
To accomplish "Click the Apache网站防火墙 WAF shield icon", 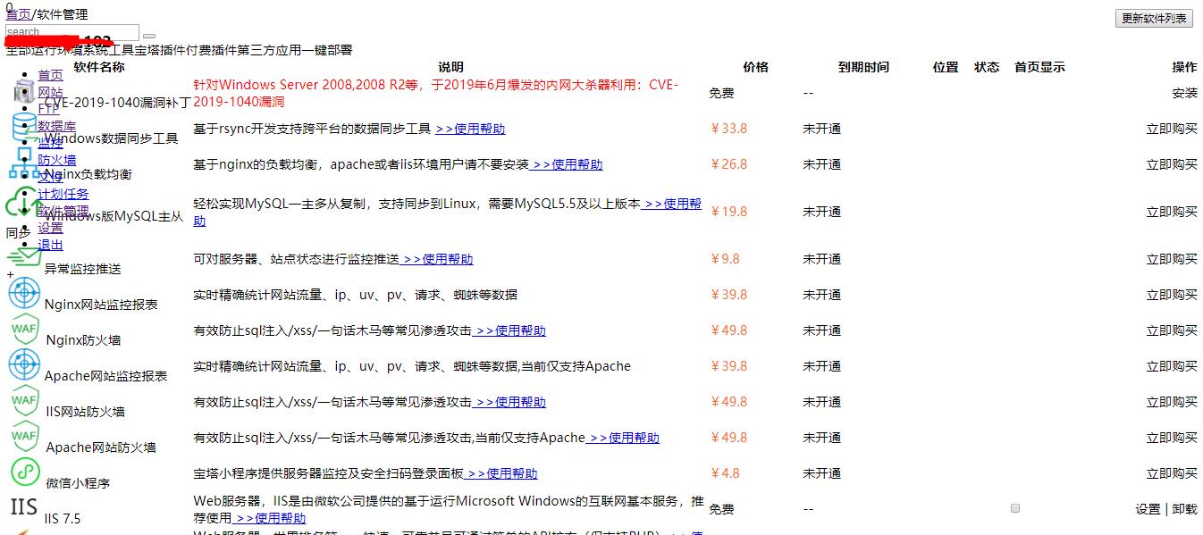I will tap(25, 437).
